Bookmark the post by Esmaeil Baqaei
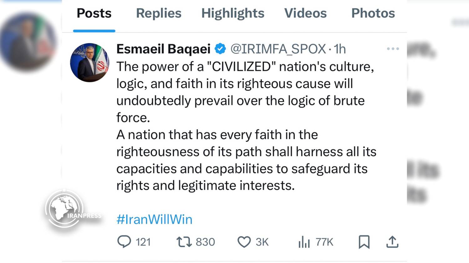The height and width of the screenshot is (263, 469). coord(364,242)
